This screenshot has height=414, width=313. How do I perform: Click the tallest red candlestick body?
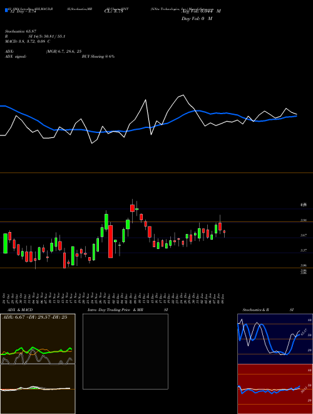point(111,242)
